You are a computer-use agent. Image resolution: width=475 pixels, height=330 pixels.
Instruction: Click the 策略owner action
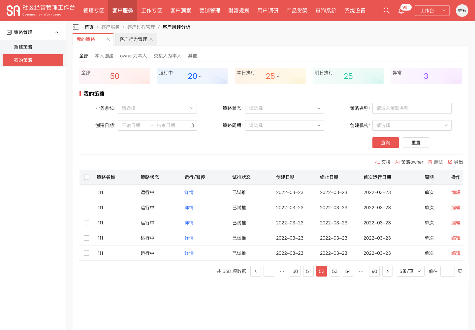coord(409,162)
